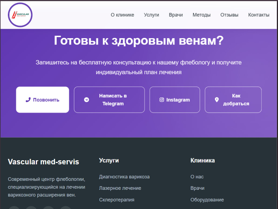The height and width of the screenshot is (209, 278).
Task: Click the Современный центр флебологии description text
Action: pyautogui.click(x=46, y=187)
